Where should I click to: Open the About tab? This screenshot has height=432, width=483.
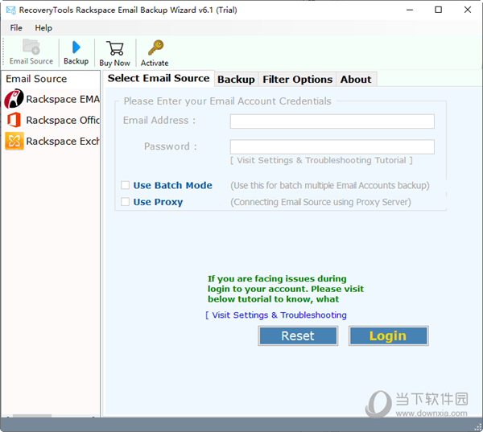pos(356,80)
